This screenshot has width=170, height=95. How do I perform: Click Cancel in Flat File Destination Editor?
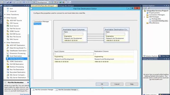117,84
